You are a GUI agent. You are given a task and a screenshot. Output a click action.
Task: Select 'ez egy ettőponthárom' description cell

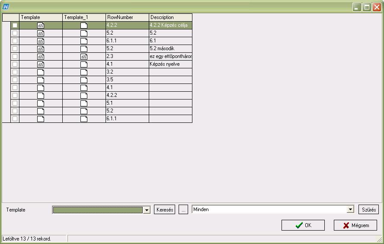coord(170,56)
